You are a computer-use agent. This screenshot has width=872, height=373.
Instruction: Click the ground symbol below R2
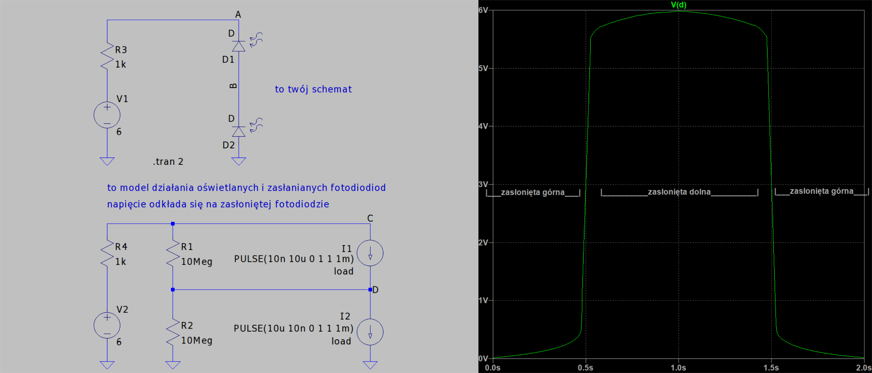pyautogui.click(x=173, y=365)
